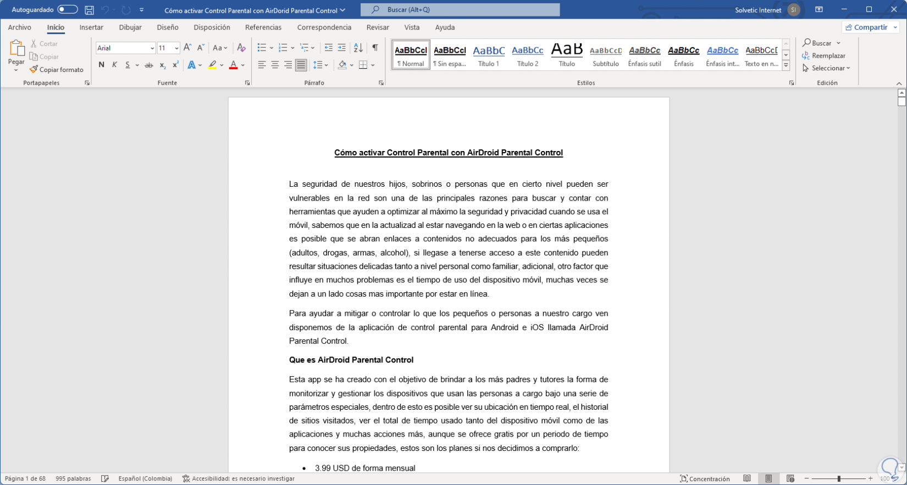Expand the styles gallery more arrow
This screenshot has width=907, height=485.
[x=786, y=65]
